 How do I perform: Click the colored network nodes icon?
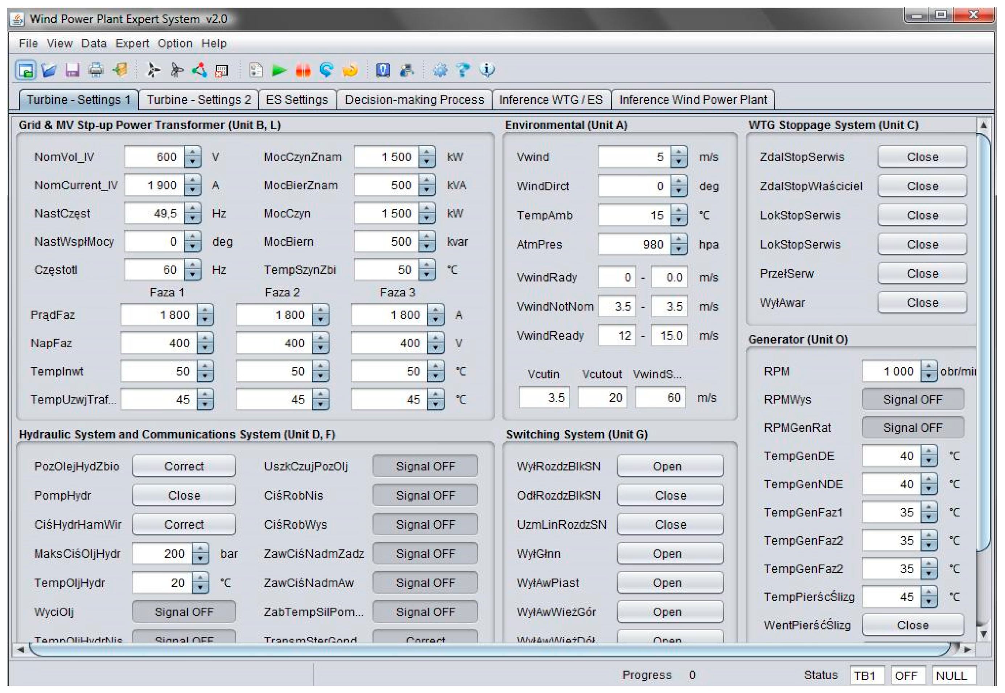pos(199,70)
